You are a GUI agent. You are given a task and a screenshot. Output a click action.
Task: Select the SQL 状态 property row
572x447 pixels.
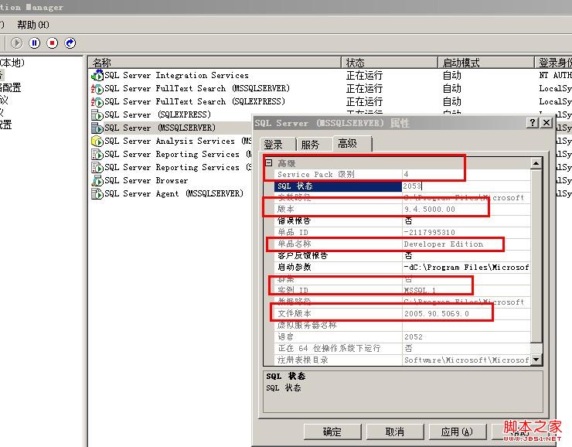(403, 186)
